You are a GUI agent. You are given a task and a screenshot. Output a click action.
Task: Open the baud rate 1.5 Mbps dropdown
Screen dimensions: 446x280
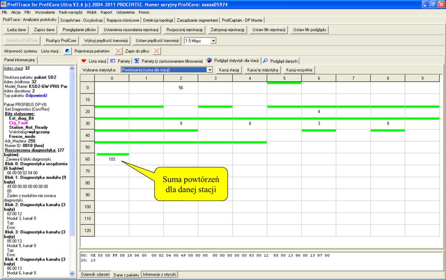[213, 41]
